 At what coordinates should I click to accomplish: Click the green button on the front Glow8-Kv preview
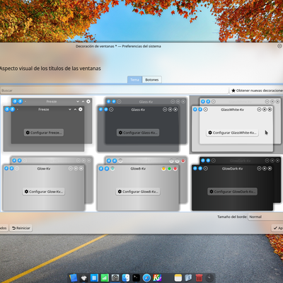(x=169, y=168)
